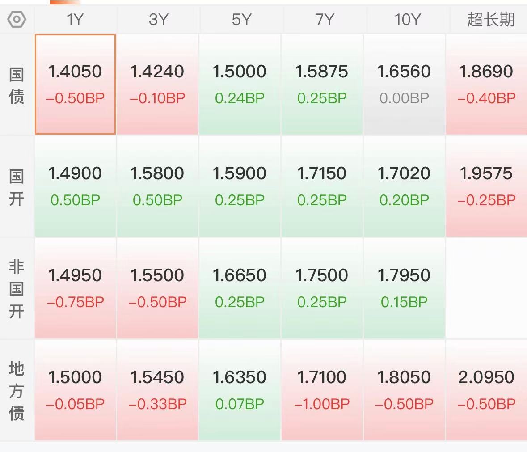The height and width of the screenshot is (452, 527).
Task: Click the 国开 row label
Action: [x=17, y=187]
